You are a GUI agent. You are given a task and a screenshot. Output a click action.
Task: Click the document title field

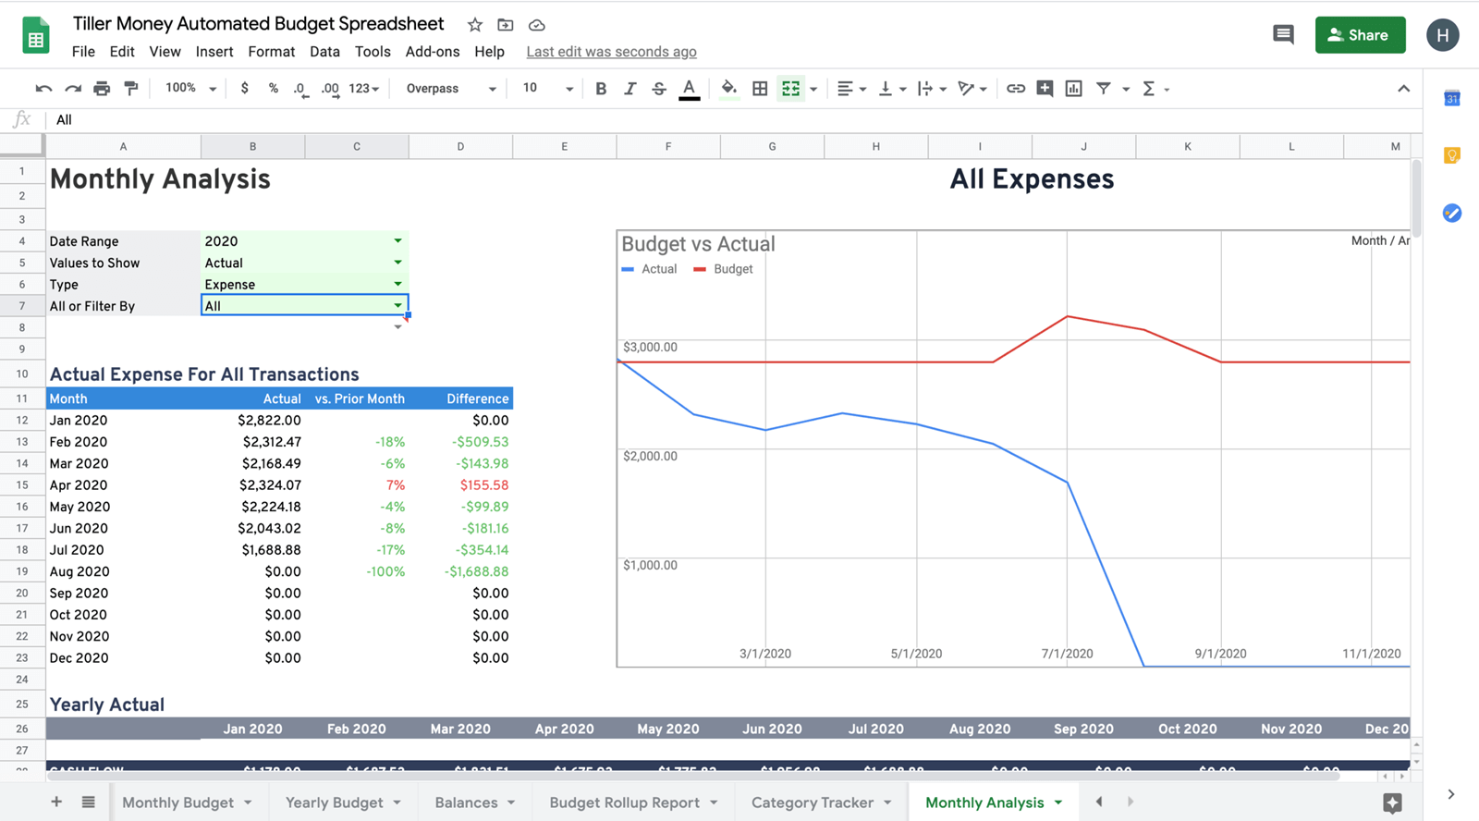coord(258,24)
